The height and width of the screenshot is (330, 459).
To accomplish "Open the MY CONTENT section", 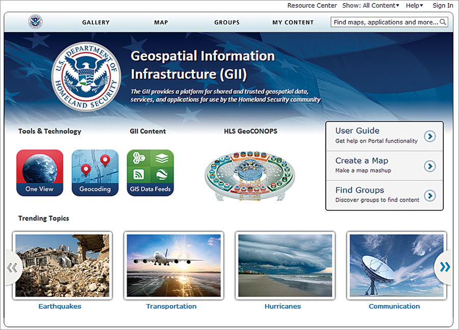I will 293,22.
